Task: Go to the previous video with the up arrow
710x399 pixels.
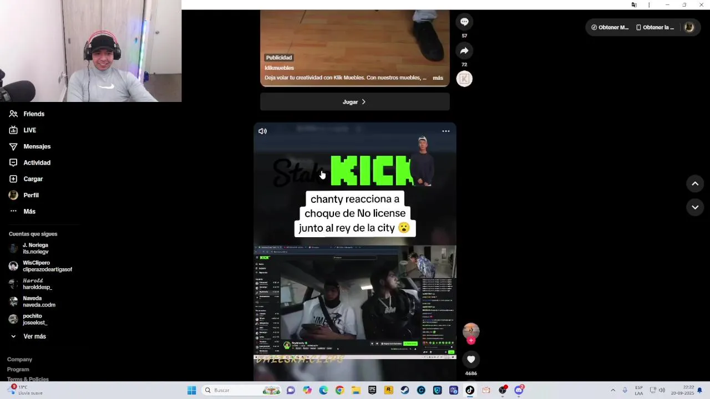Action: point(695,183)
